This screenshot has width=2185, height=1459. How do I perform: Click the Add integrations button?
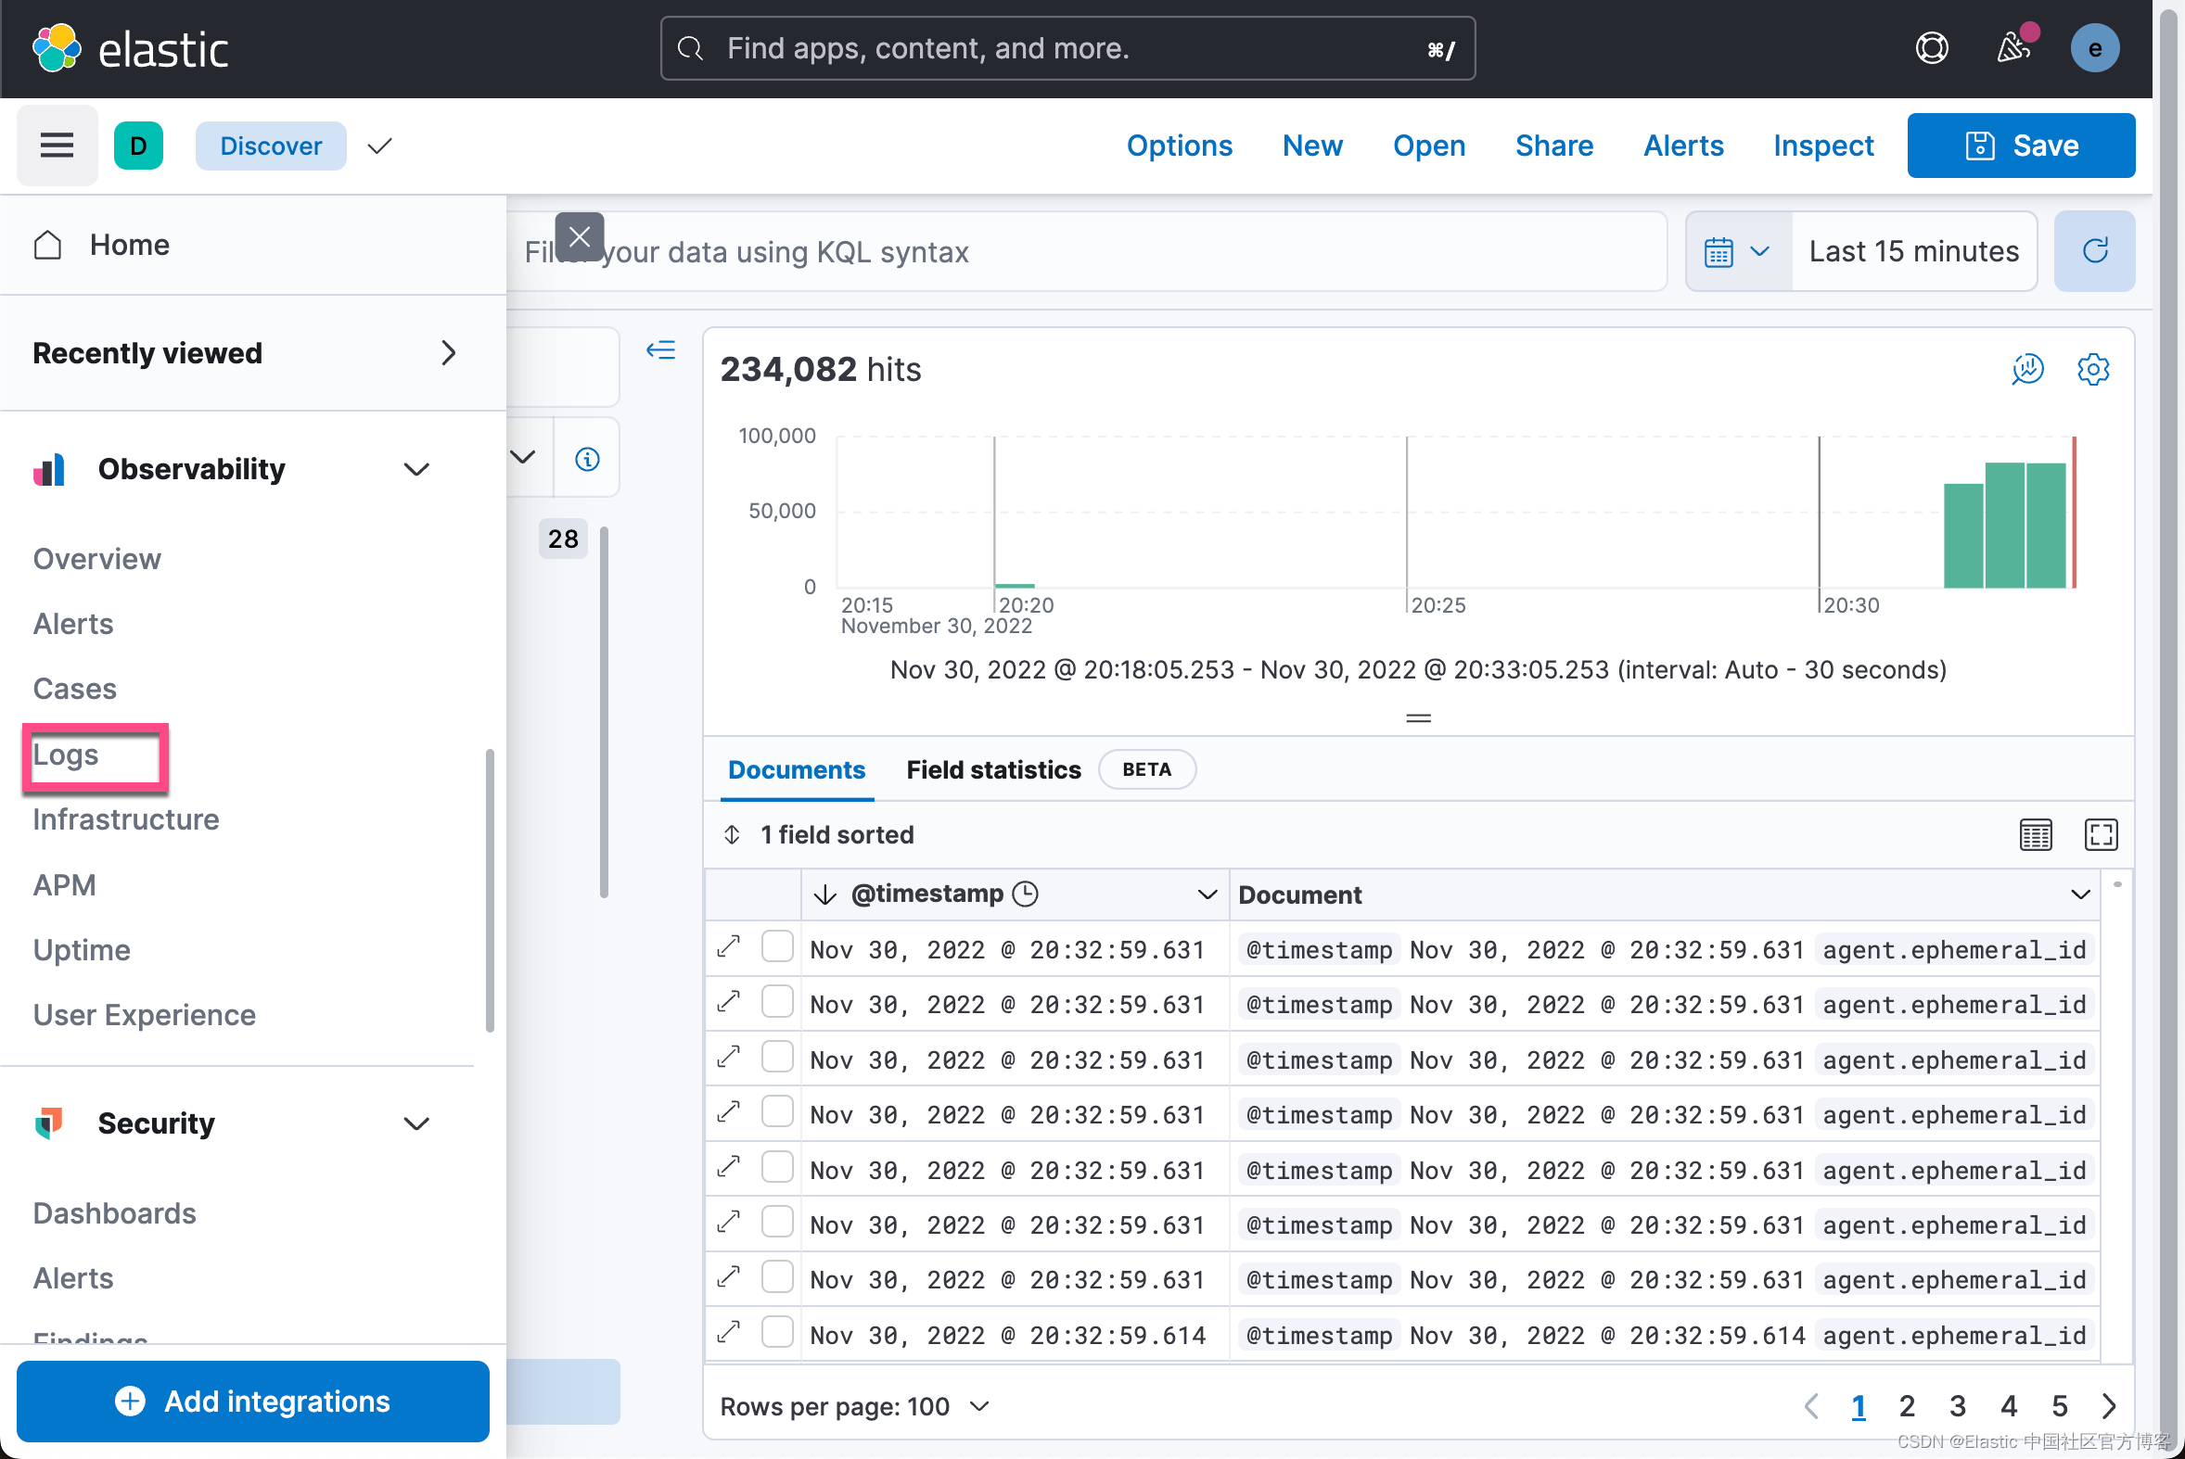click(252, 1401)
